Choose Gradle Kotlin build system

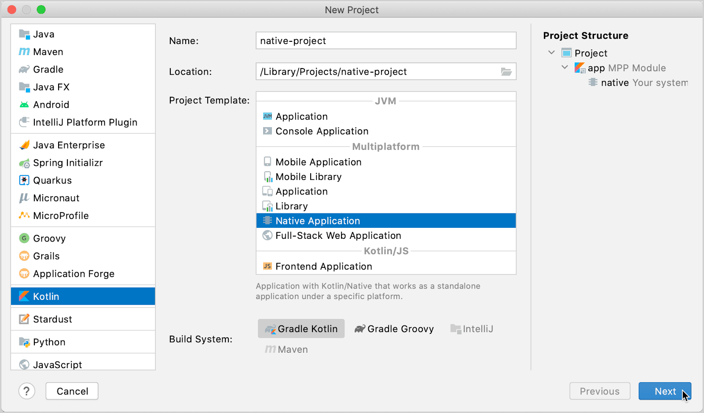pyautogui.click(x=301, y=329)
